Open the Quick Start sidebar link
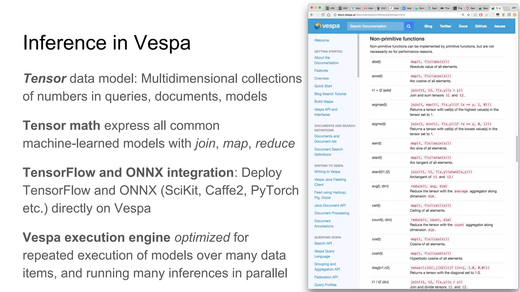 [x=323, y=86]
